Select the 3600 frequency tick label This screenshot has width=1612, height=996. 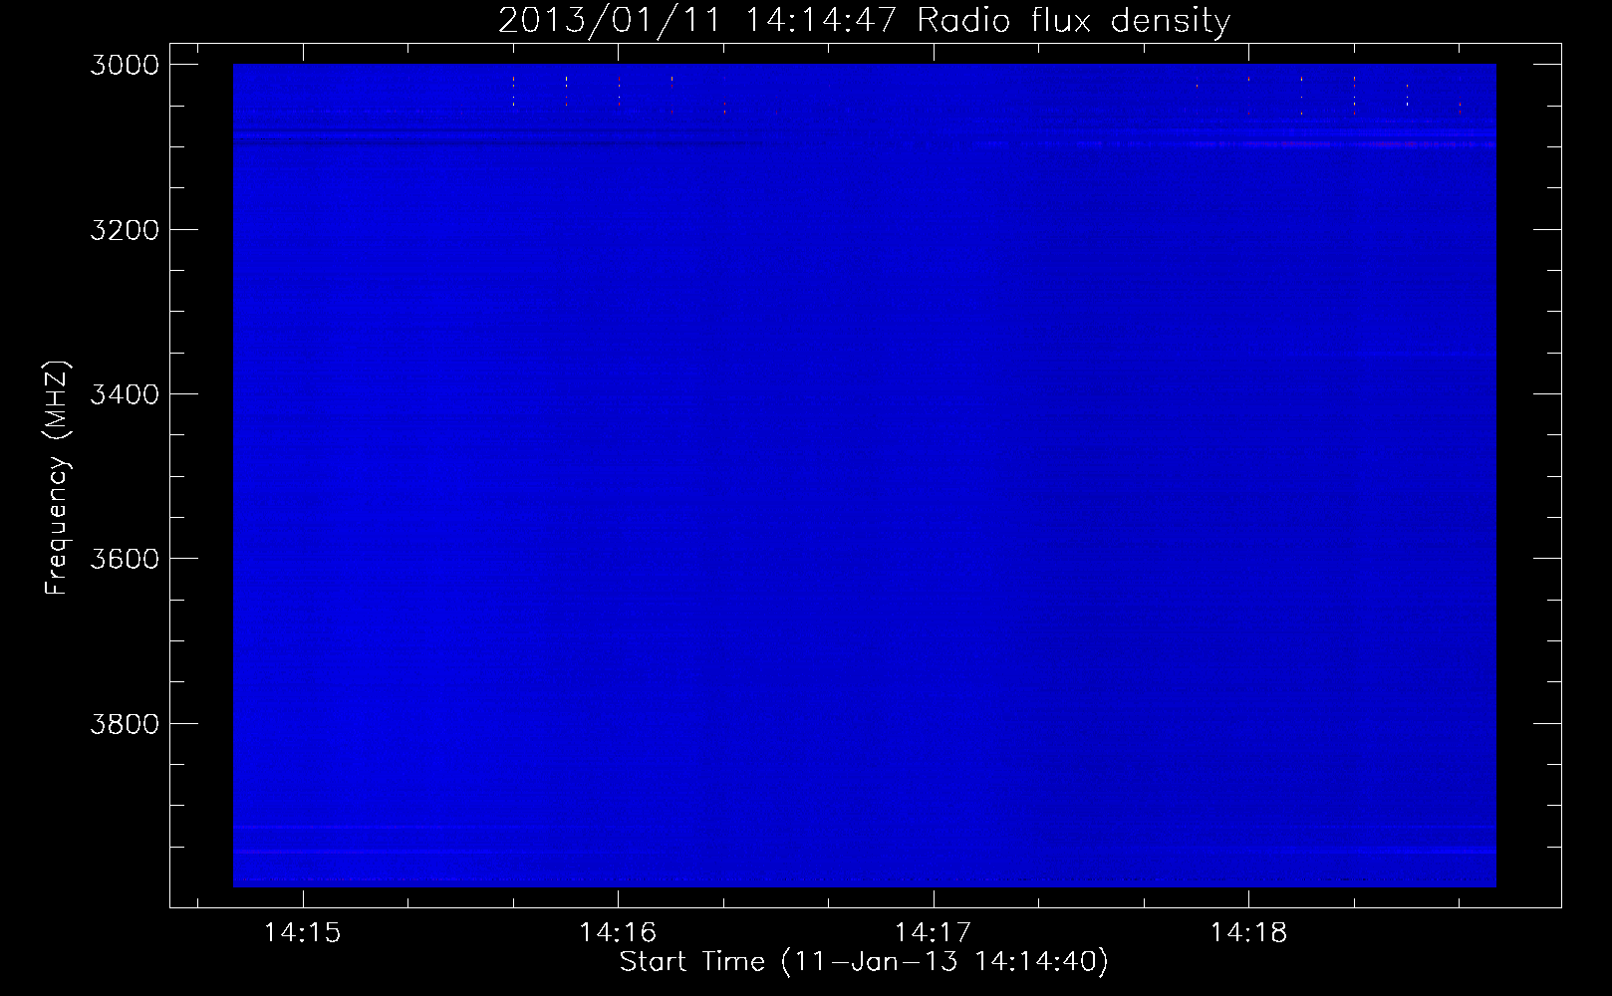point(125,559)
